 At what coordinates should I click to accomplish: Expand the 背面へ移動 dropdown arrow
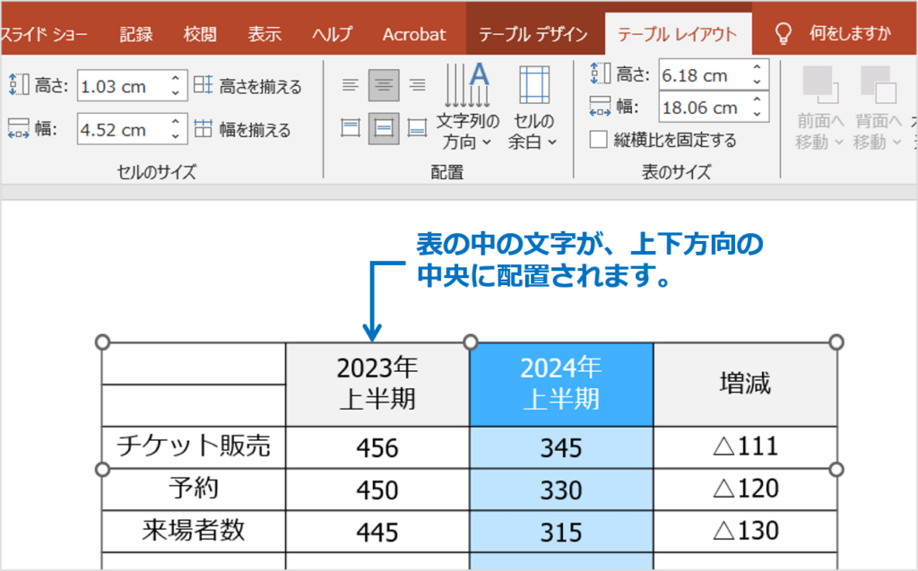896,143
